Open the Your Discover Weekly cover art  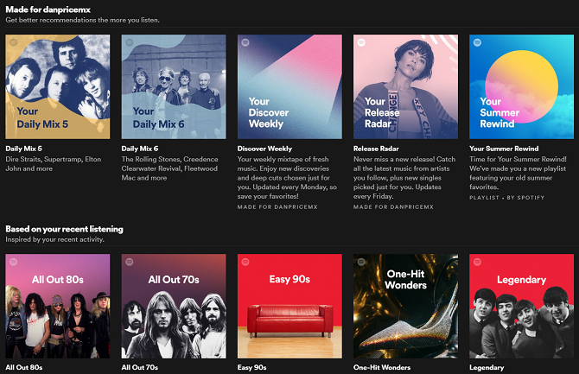tap(289, 86)
